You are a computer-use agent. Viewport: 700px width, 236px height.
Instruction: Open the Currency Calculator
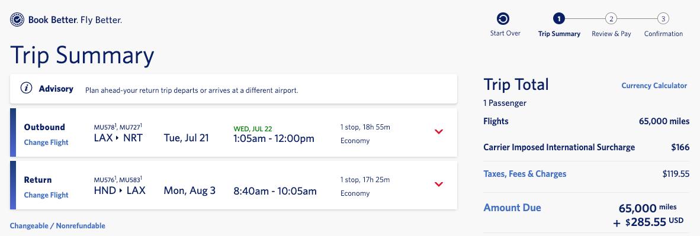click(x=654, y=86)
